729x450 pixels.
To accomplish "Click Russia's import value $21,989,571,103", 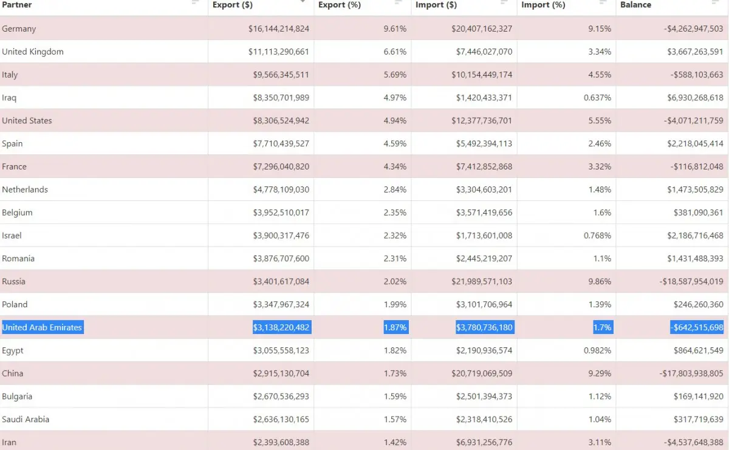I will pos(482,281).
